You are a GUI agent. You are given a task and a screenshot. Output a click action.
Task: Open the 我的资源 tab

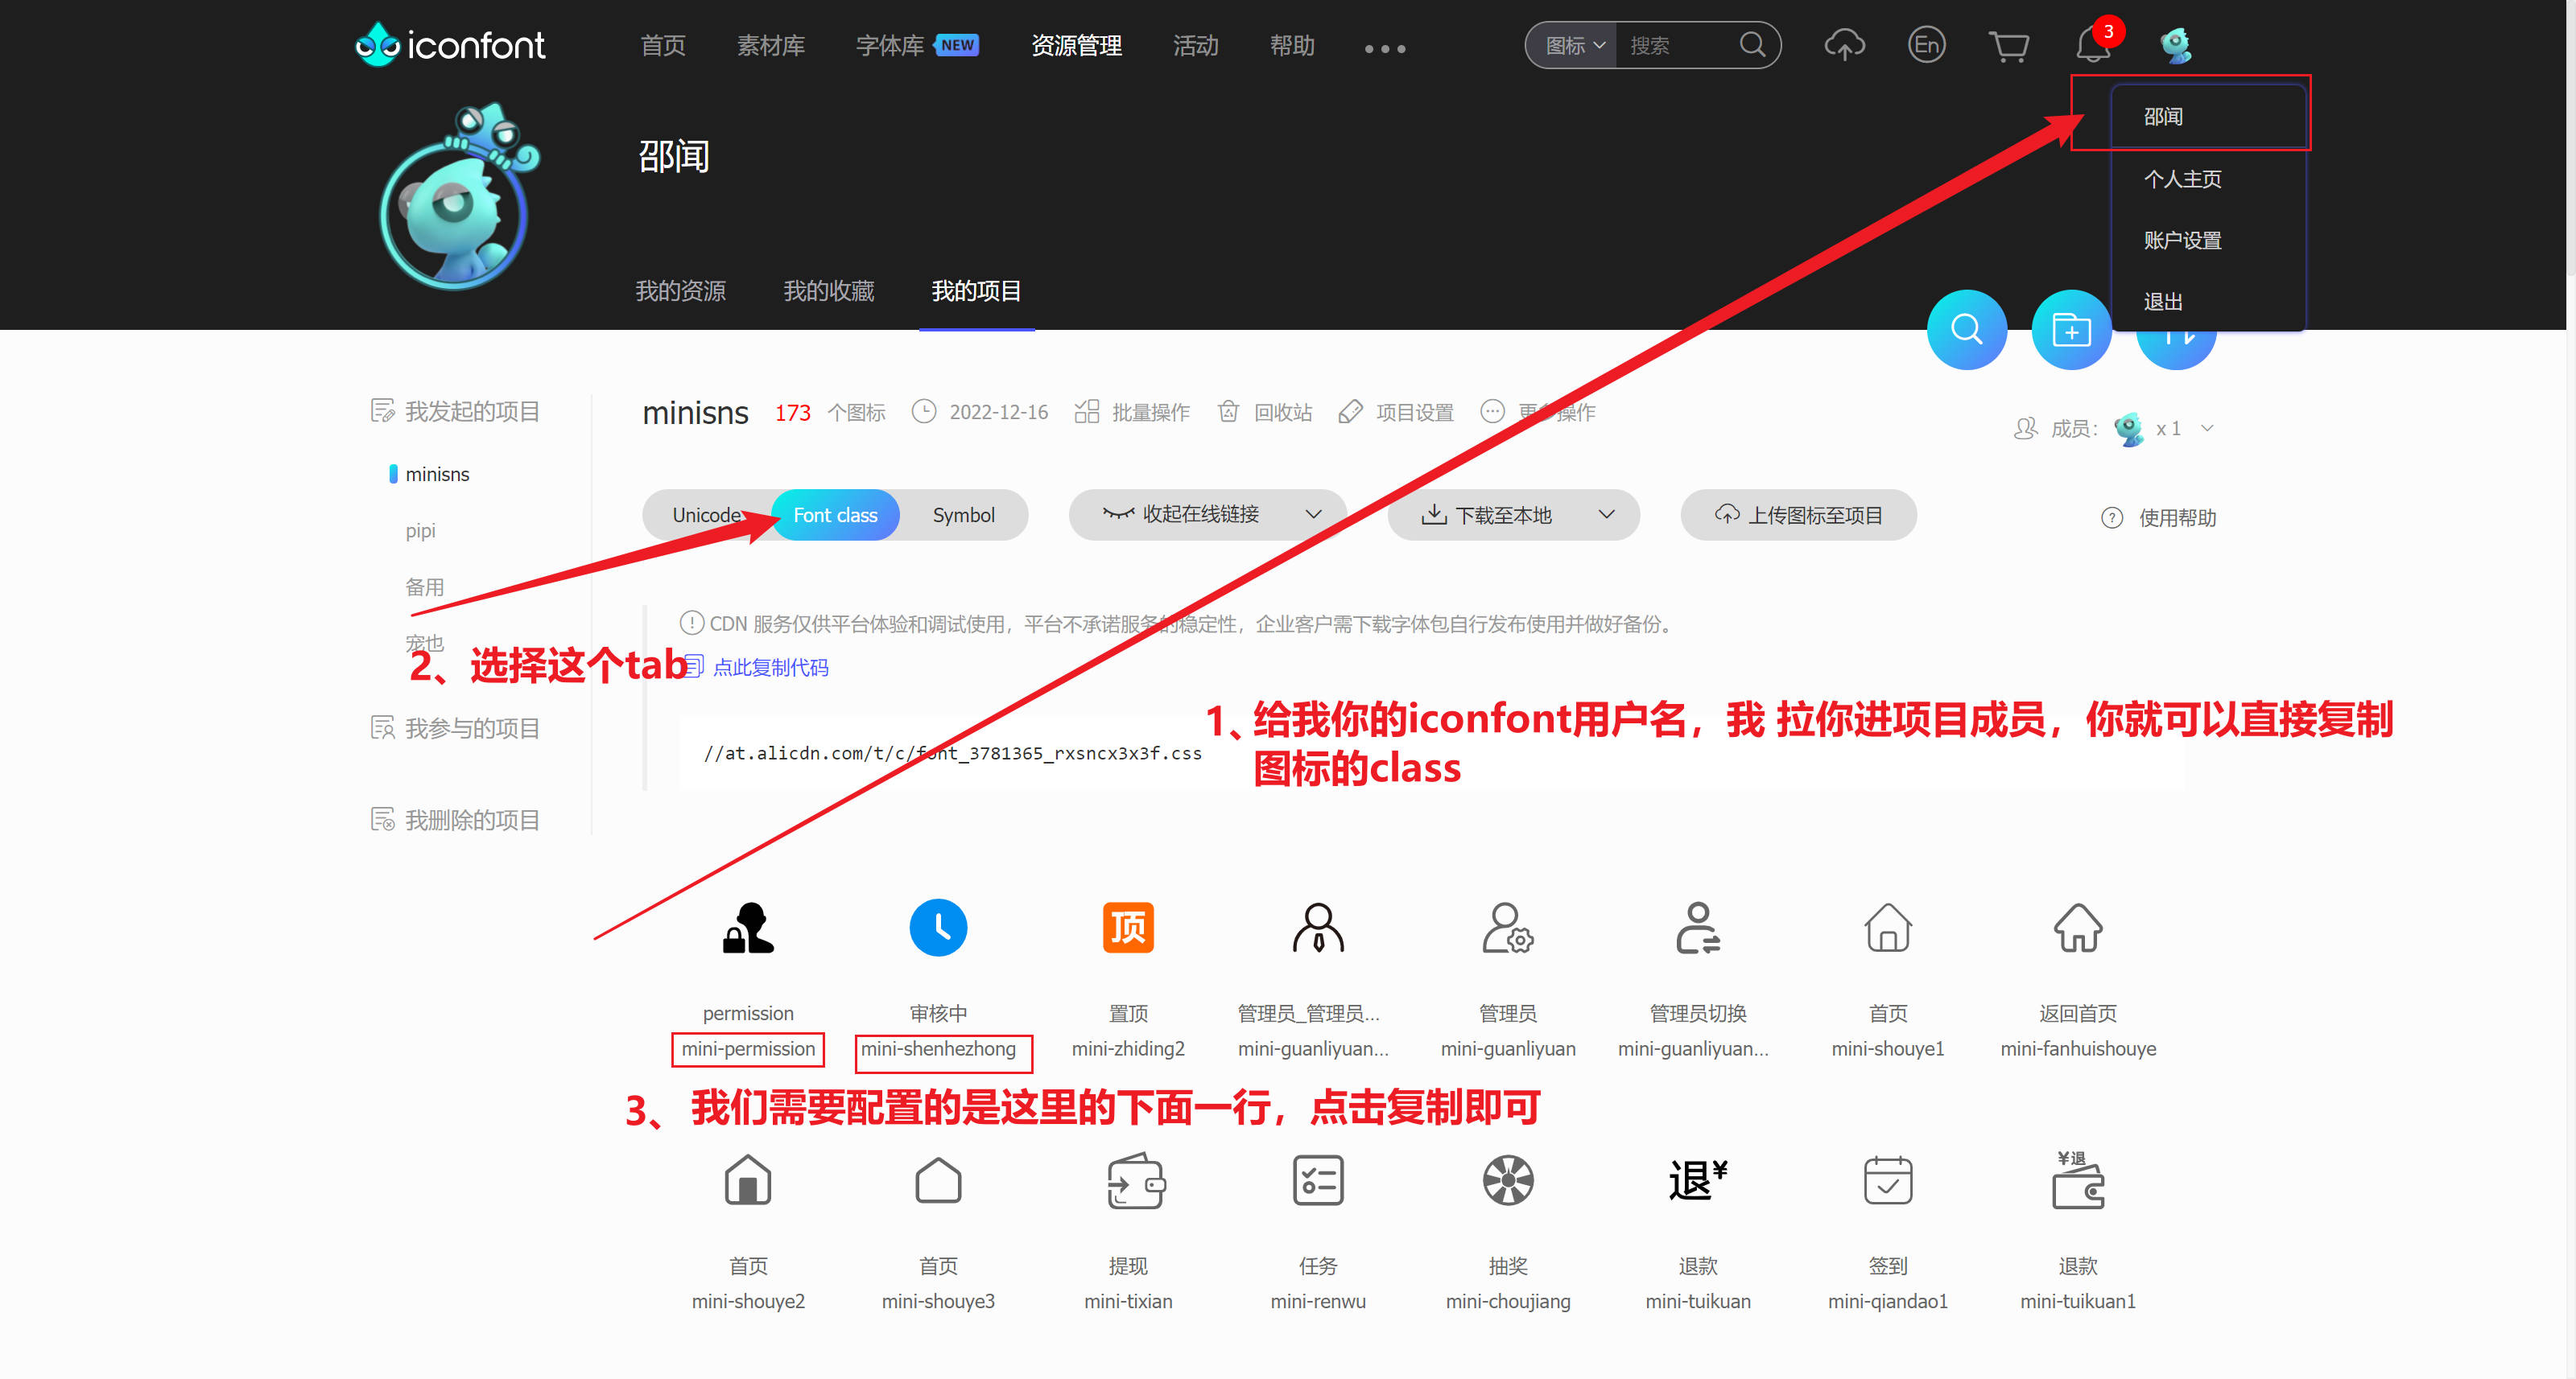point(680,290)
